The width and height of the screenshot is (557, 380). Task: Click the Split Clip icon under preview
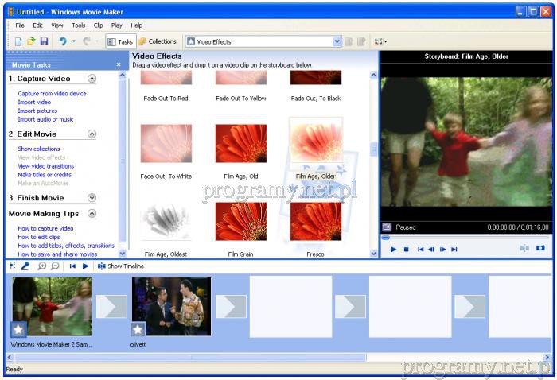coord(524,249)
